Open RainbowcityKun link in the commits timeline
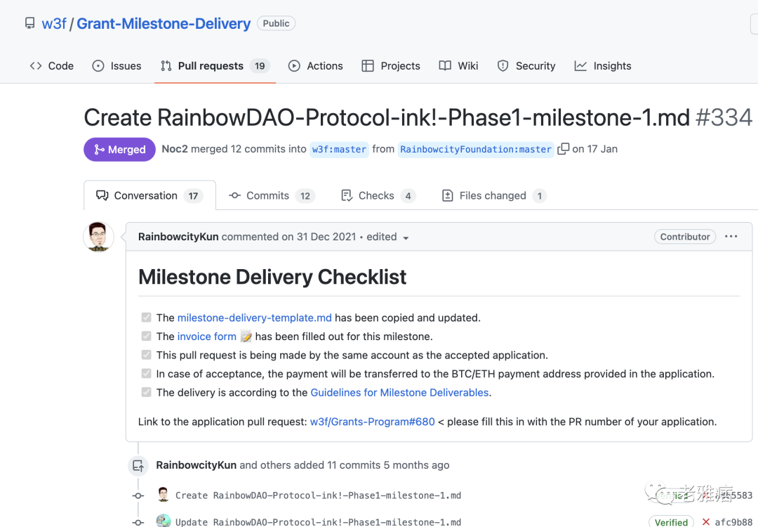This screenshot has width=758, height=527. pos(197,465)
